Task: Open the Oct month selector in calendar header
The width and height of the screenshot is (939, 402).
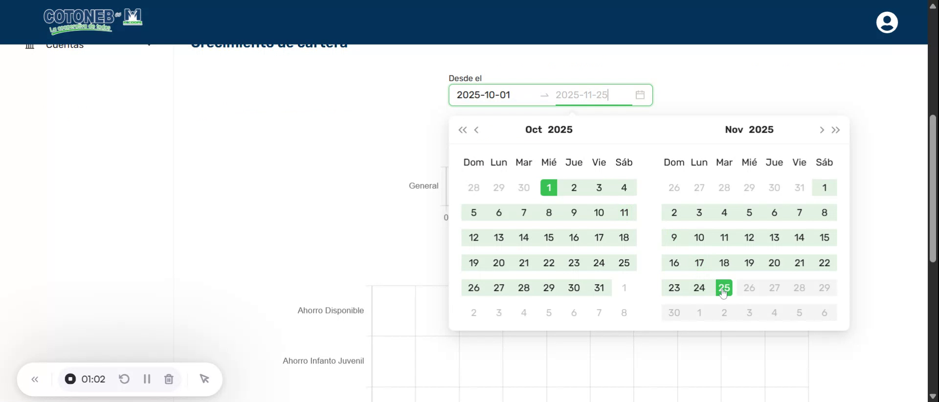Action: (534, 130)
